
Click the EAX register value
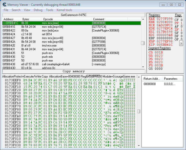coord(164,19)
